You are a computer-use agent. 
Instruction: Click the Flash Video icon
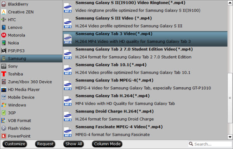tap(3, 128)
